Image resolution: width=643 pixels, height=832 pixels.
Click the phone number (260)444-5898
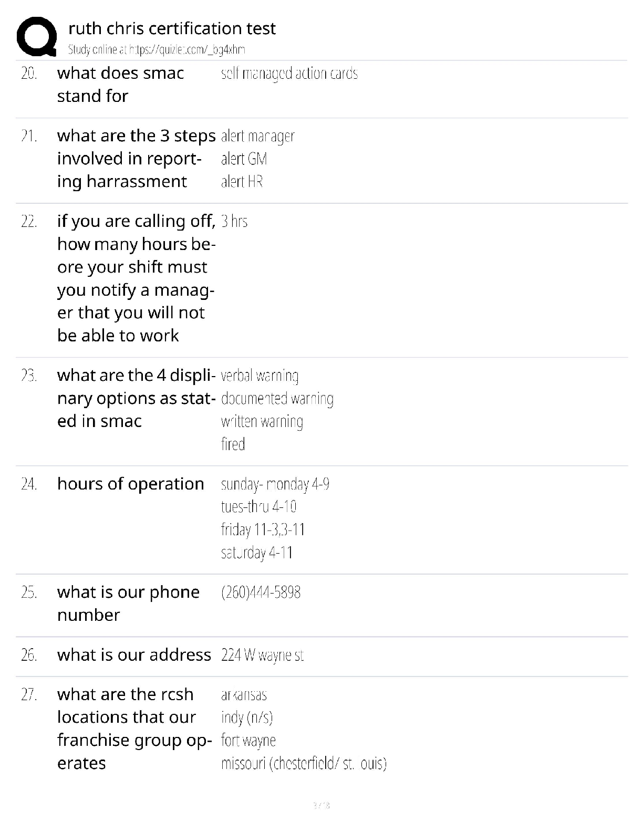point(261,592)
